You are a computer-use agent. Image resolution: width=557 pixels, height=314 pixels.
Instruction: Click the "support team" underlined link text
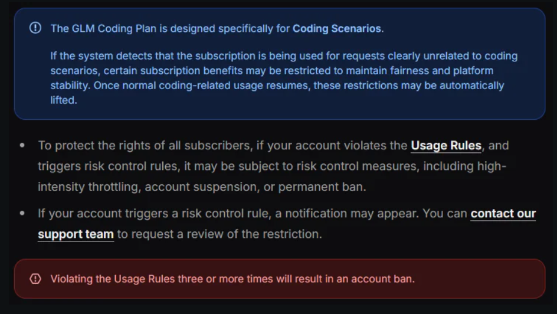(76, 234)
